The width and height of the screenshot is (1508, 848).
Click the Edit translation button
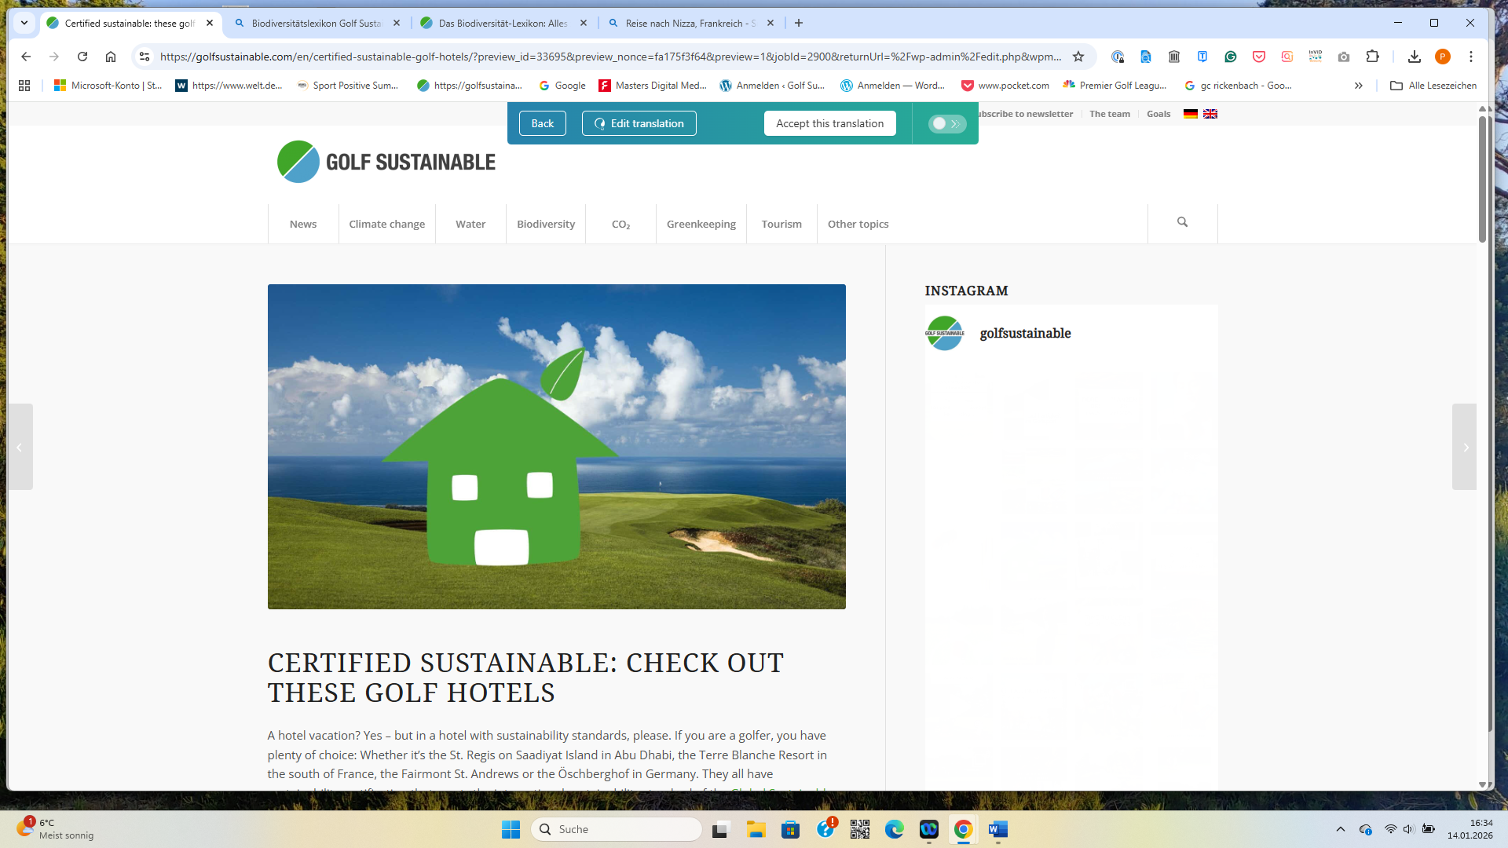pos(639,123)
